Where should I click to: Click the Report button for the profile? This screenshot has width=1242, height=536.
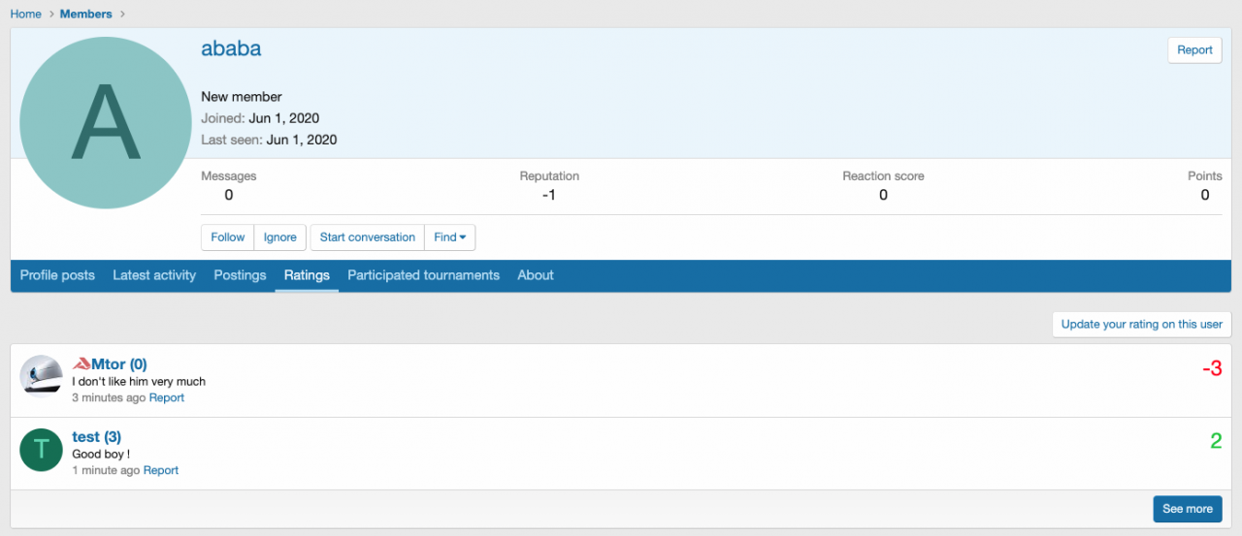(x=1194, y=50)
